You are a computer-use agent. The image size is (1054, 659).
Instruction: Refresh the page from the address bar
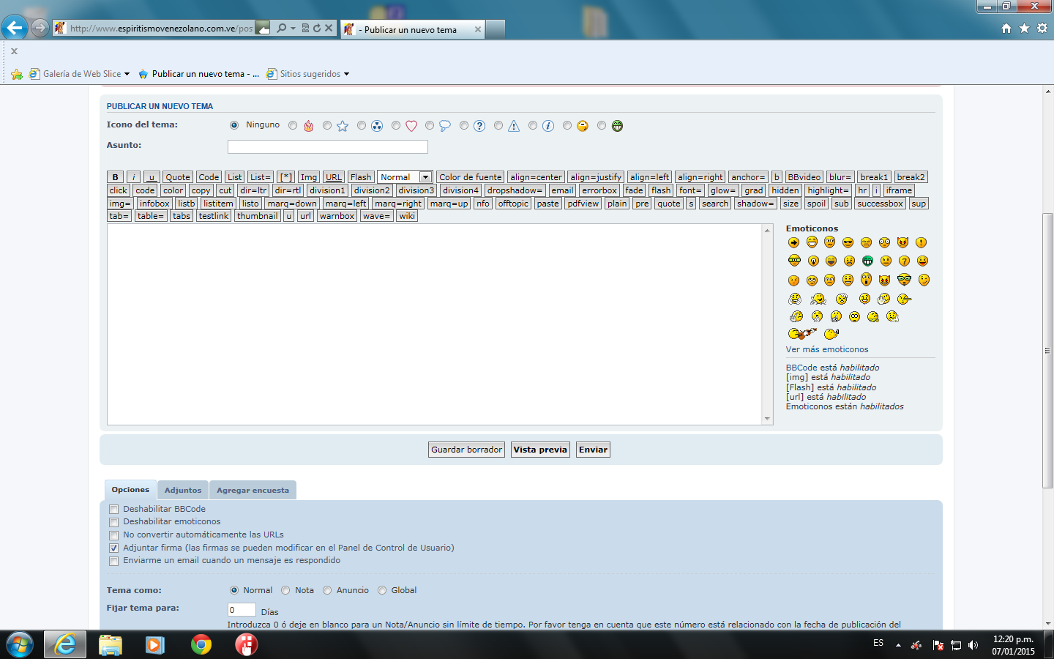(x=317, y=29)
